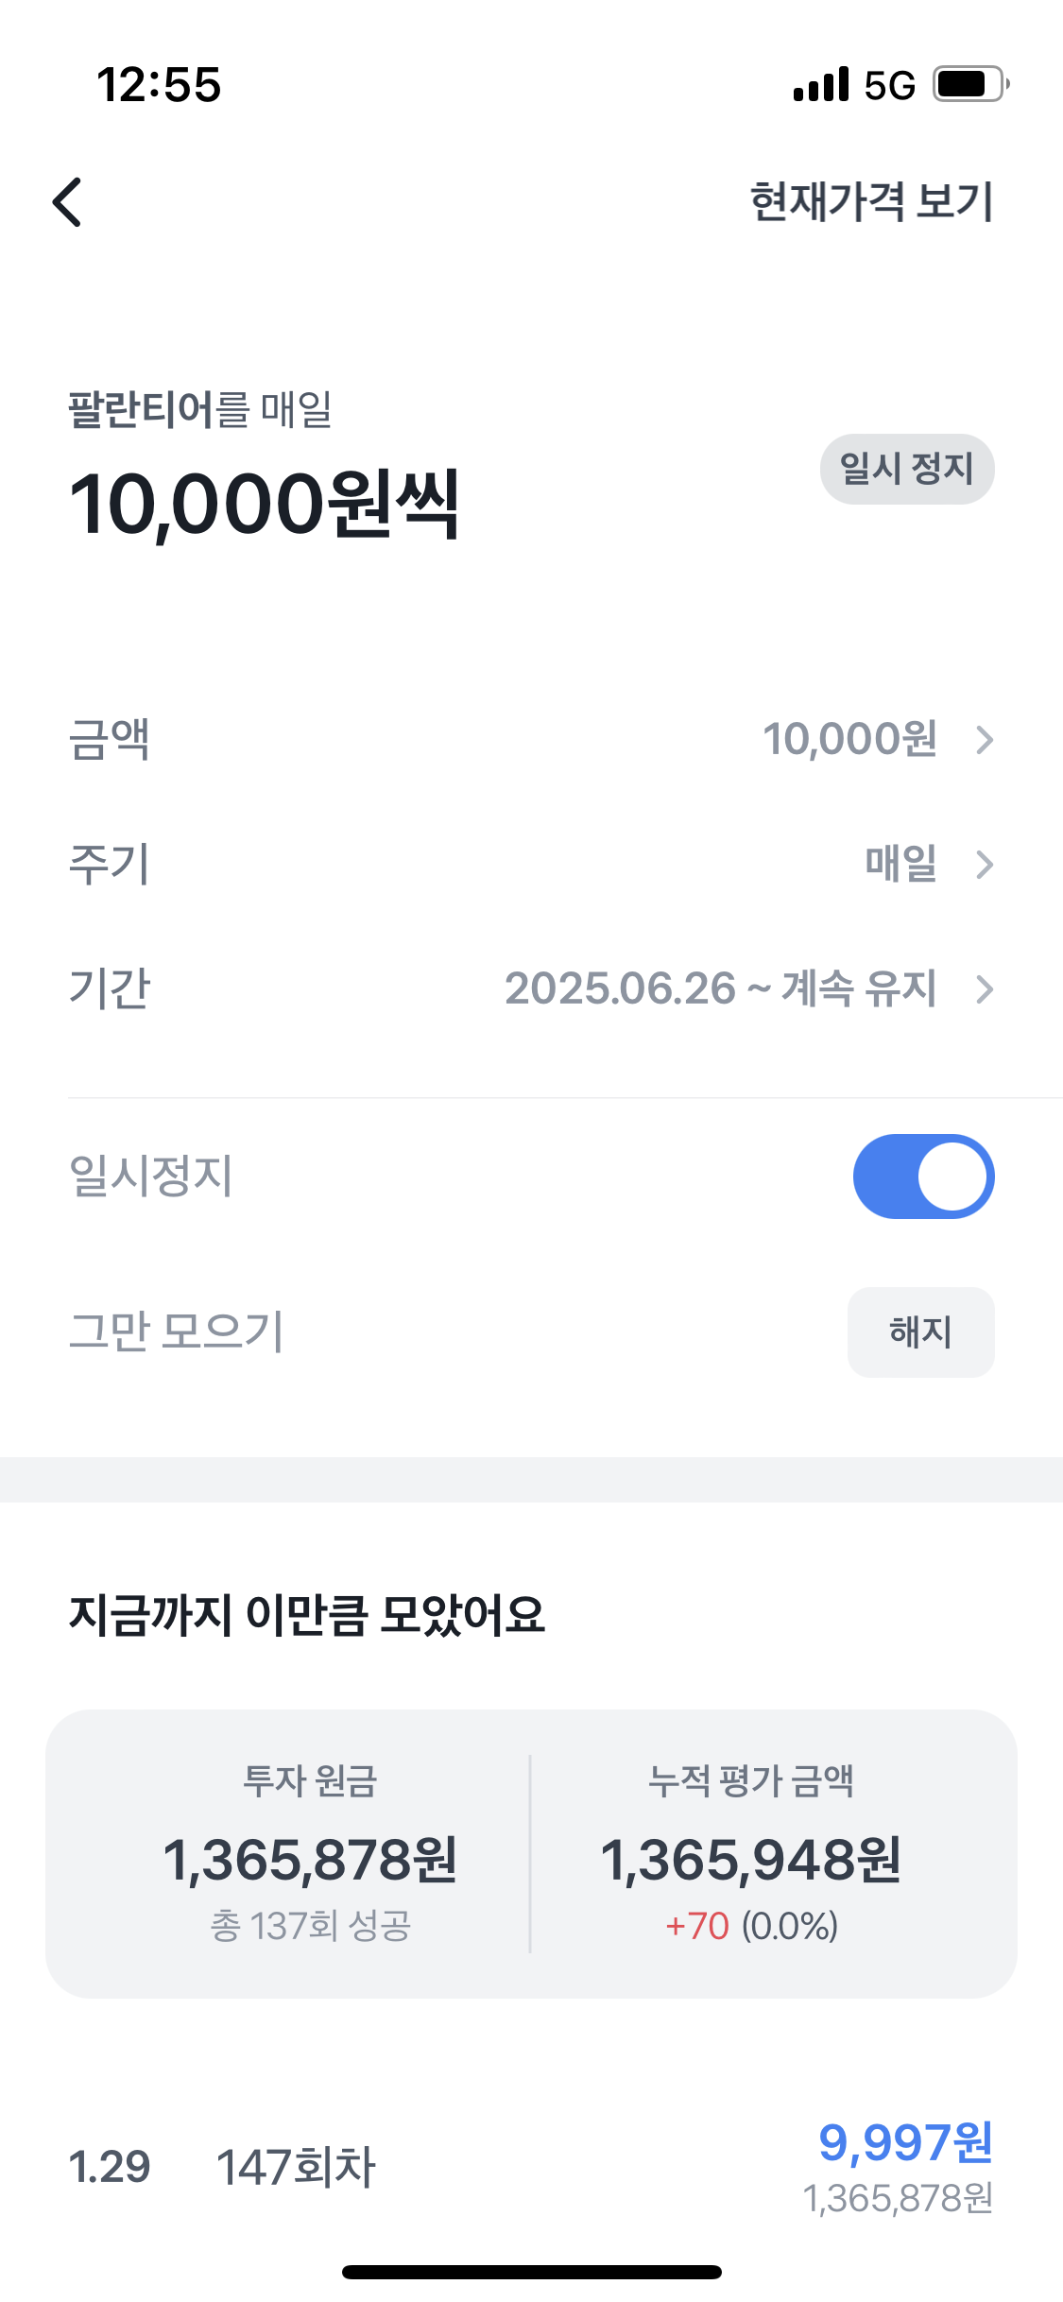The image size is (1063, 2302).
Task: Open the 주기 매일 setting
Action: [900, 864]
